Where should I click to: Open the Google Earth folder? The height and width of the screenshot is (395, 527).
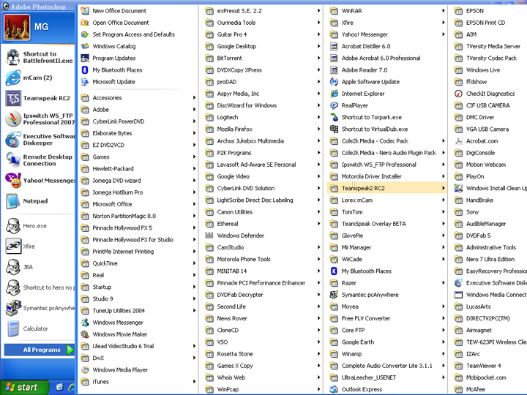coord(387,342)
